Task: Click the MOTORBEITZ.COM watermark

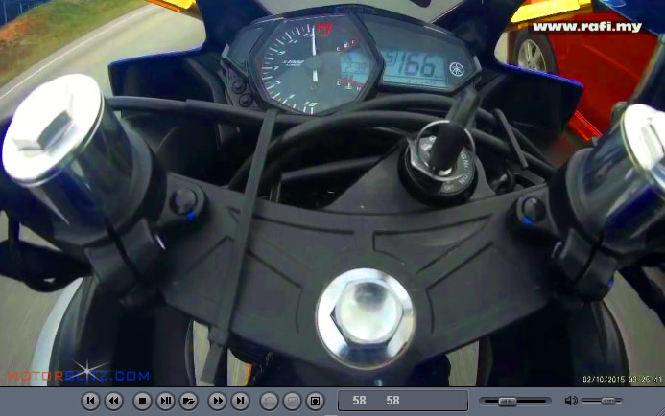Action: [x=79, y=376]
